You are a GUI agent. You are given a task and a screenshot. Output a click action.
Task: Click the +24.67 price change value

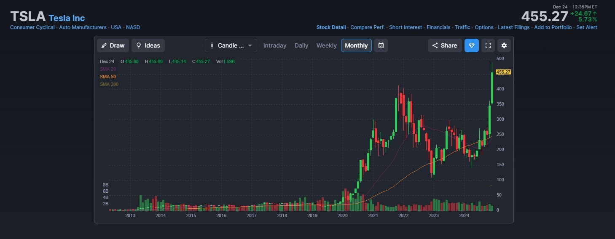coord(584,13)
